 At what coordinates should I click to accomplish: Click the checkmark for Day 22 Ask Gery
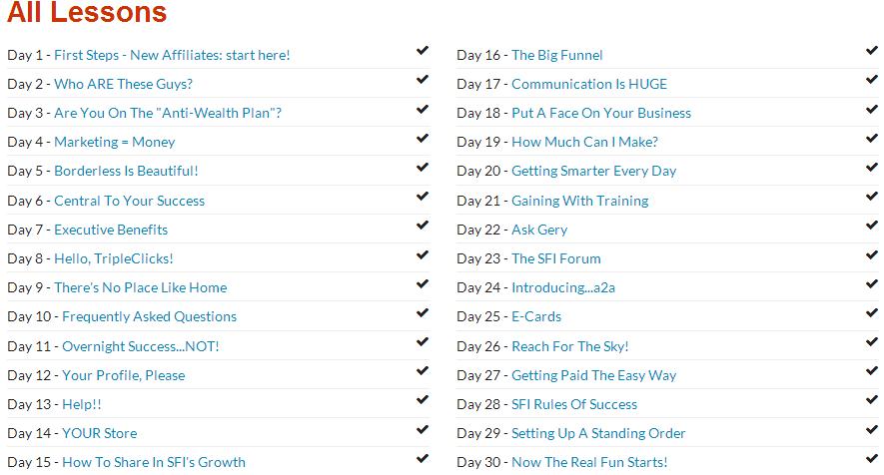click(872, 226)
